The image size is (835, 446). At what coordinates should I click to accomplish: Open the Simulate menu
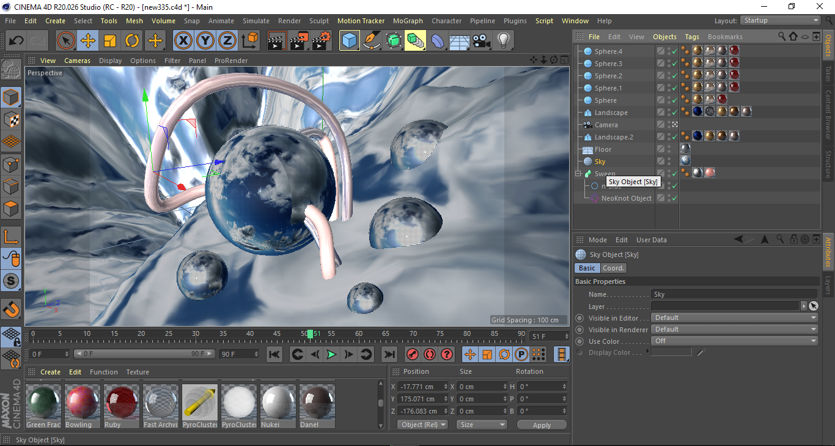(x=256, y=21)
